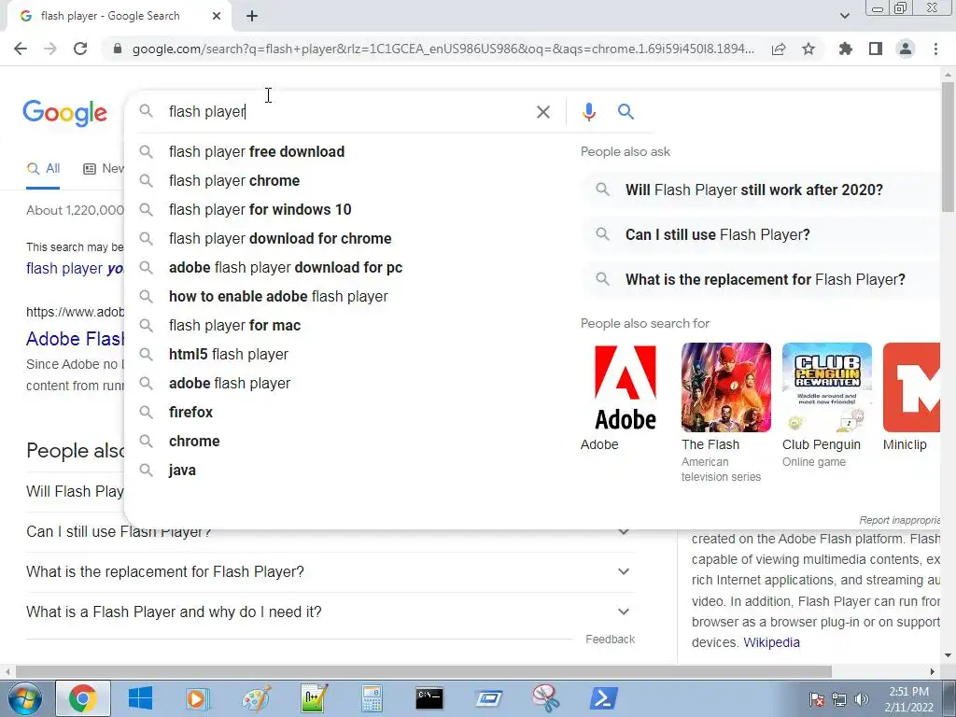This screenshot has width=956, height=717.
Task: Choose suggestion 'flash player for mac'
Action: coord(351,326)
